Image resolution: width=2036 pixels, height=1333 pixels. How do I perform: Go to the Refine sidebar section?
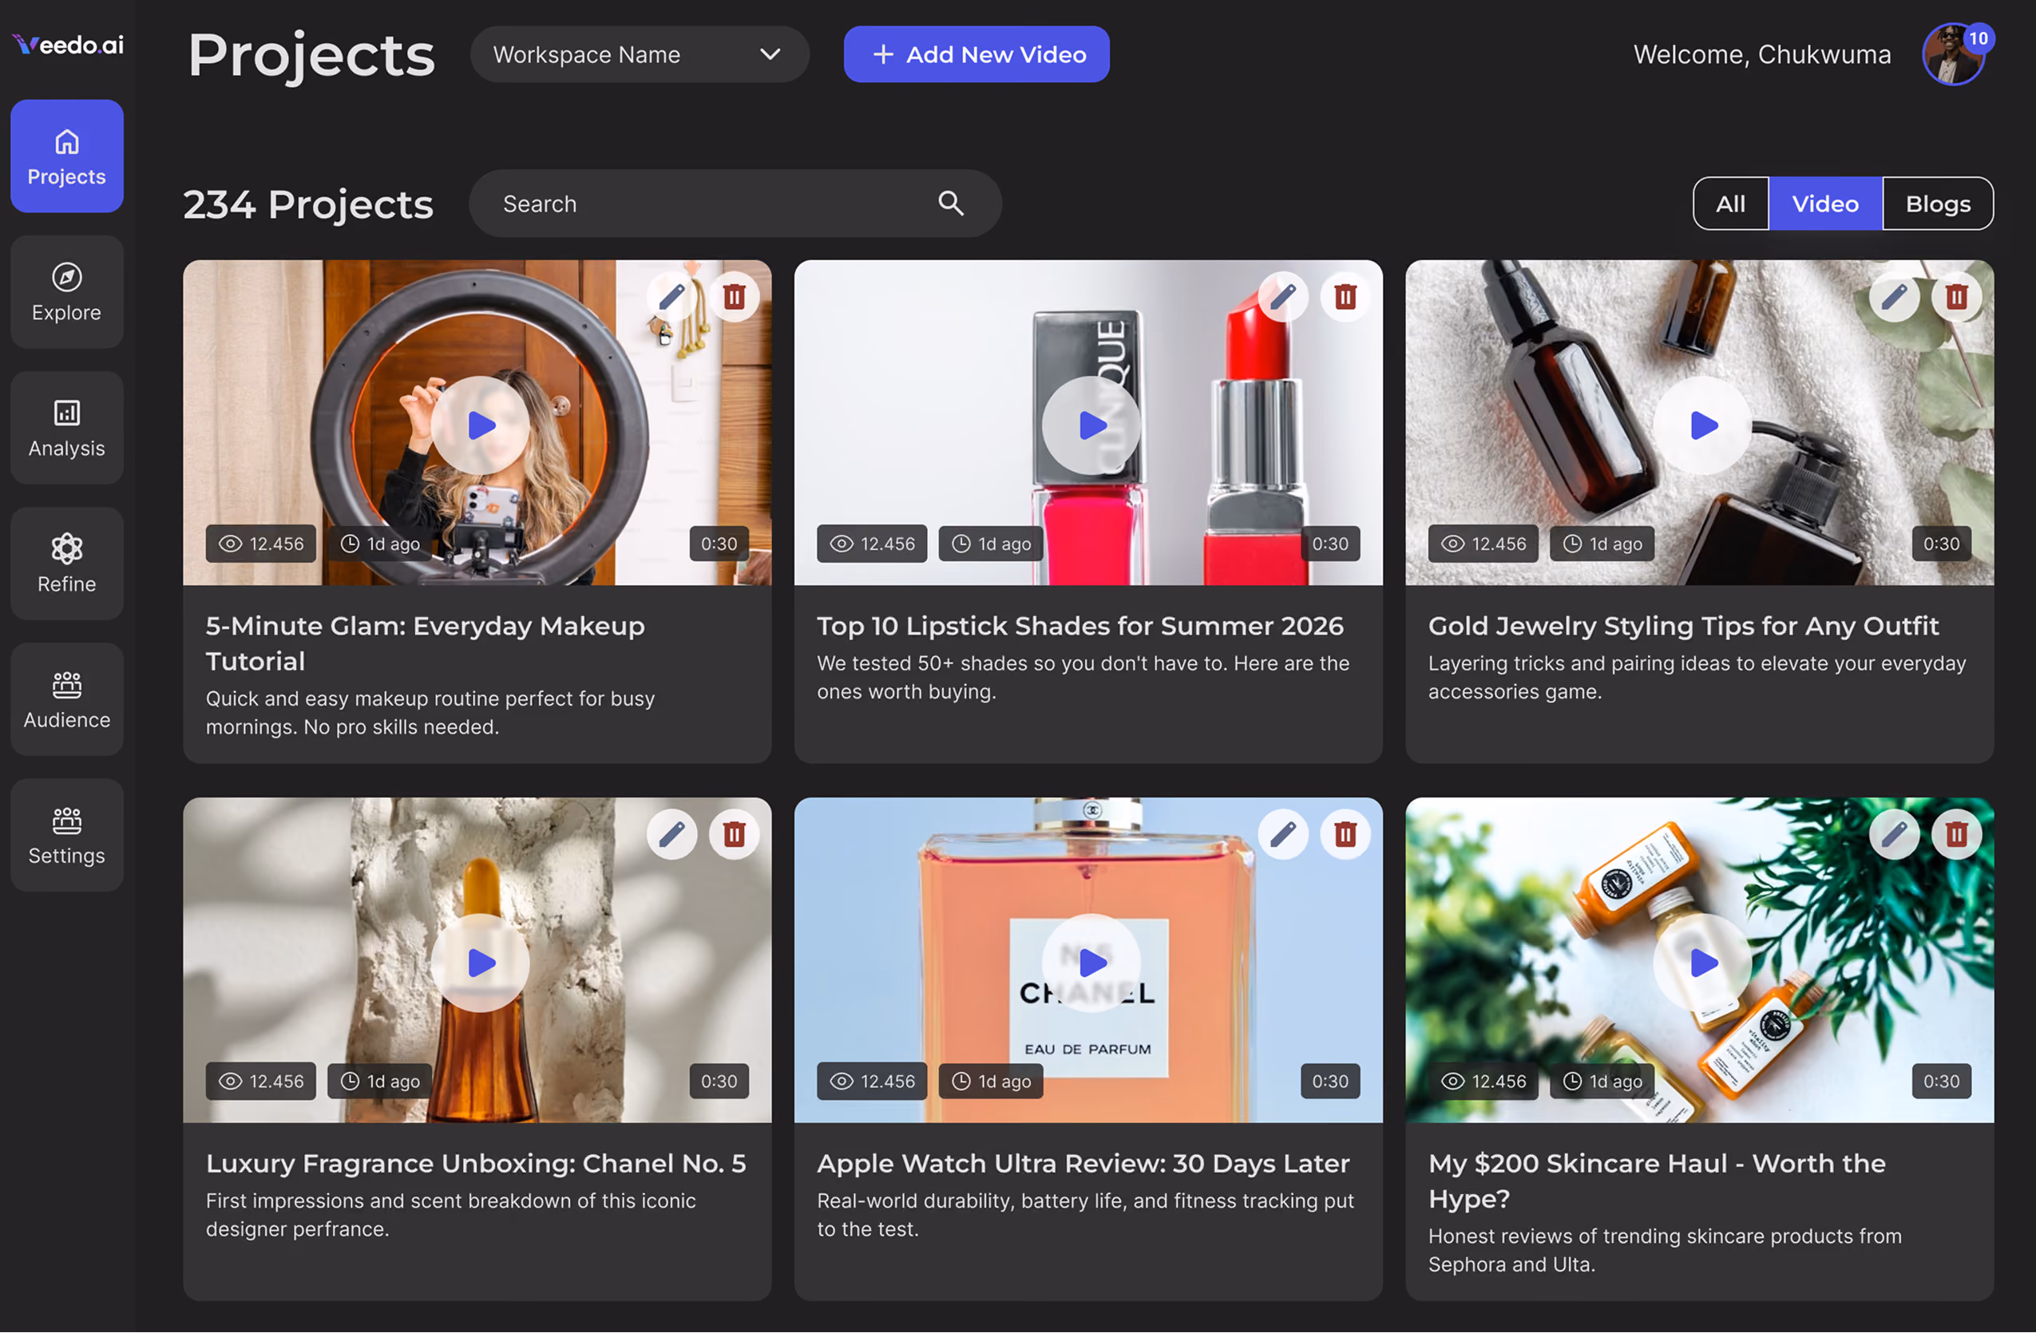click(67, 564)
